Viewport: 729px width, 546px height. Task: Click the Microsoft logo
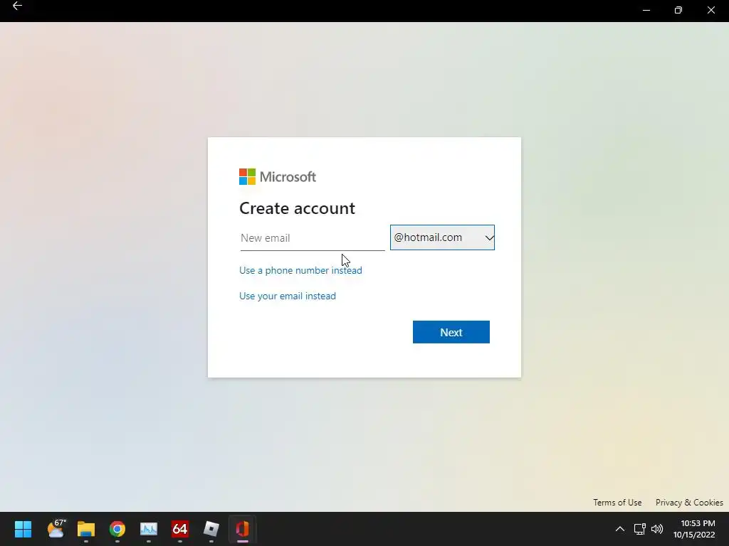click(x=278, y=176)
